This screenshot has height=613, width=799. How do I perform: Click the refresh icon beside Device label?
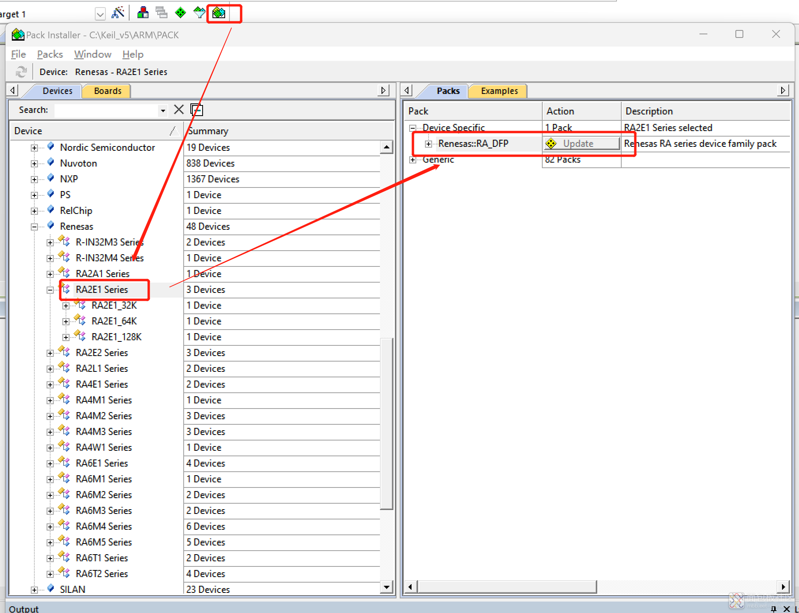(21, 72)
